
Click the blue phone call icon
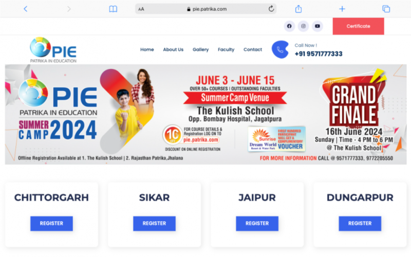[280, 49]
